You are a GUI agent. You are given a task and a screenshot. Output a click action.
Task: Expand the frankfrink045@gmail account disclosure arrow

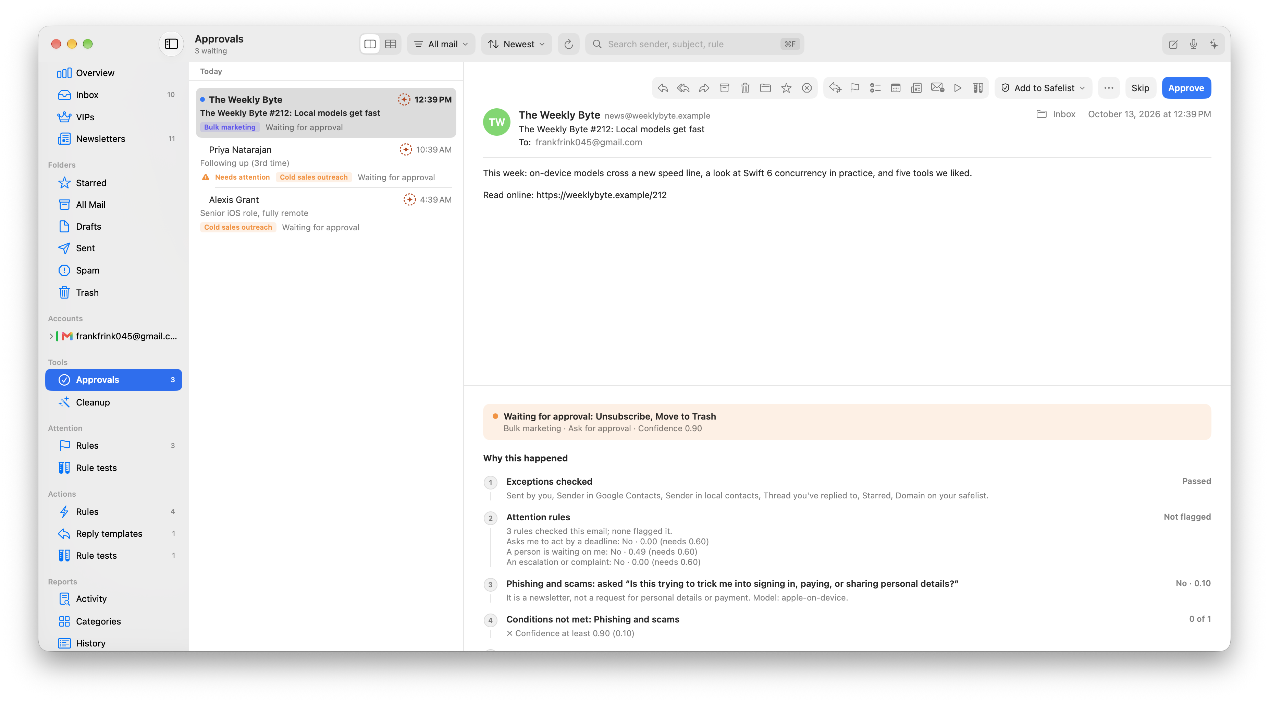pos(51,336)
